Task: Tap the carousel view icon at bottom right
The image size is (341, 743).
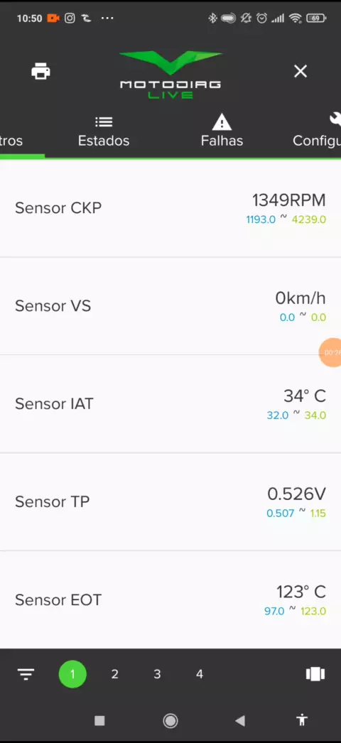Action: [315, 674]
